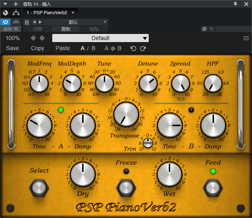The height and width of the screenshot is (218, 252).
Task: Load the previous plugin preset arrow
Action: point(33,38)
